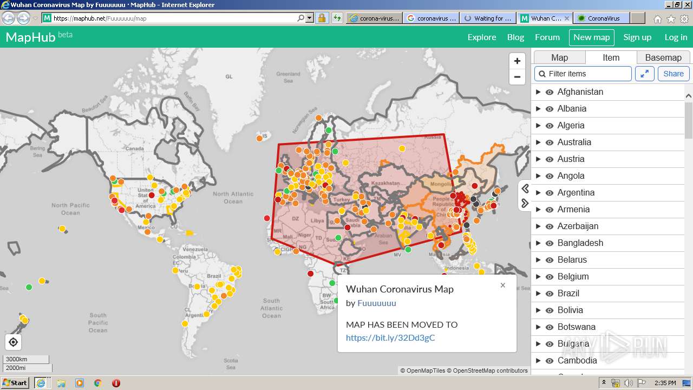Open the security lock report
This screenshot has width=693, height=390.
(322, 18)
